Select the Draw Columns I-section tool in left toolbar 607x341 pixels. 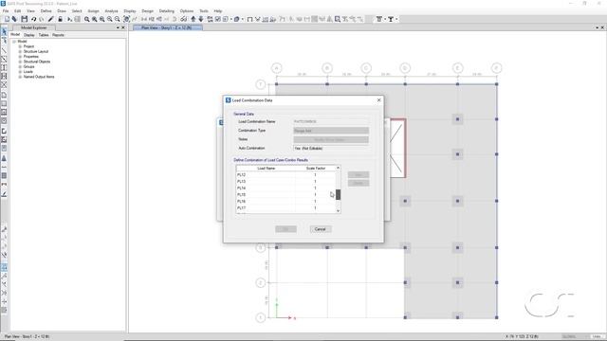pos(4,67)
